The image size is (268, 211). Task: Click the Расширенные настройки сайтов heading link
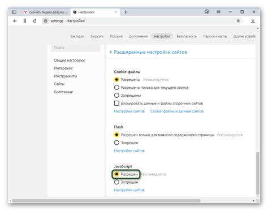[150, 52]
